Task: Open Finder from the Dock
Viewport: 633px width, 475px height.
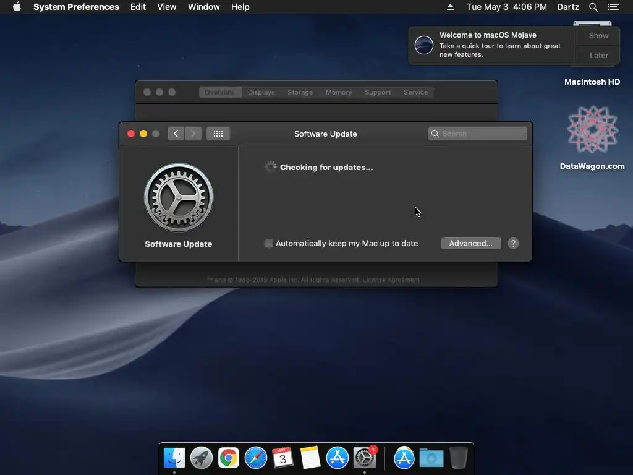Action: pos(174,458)
